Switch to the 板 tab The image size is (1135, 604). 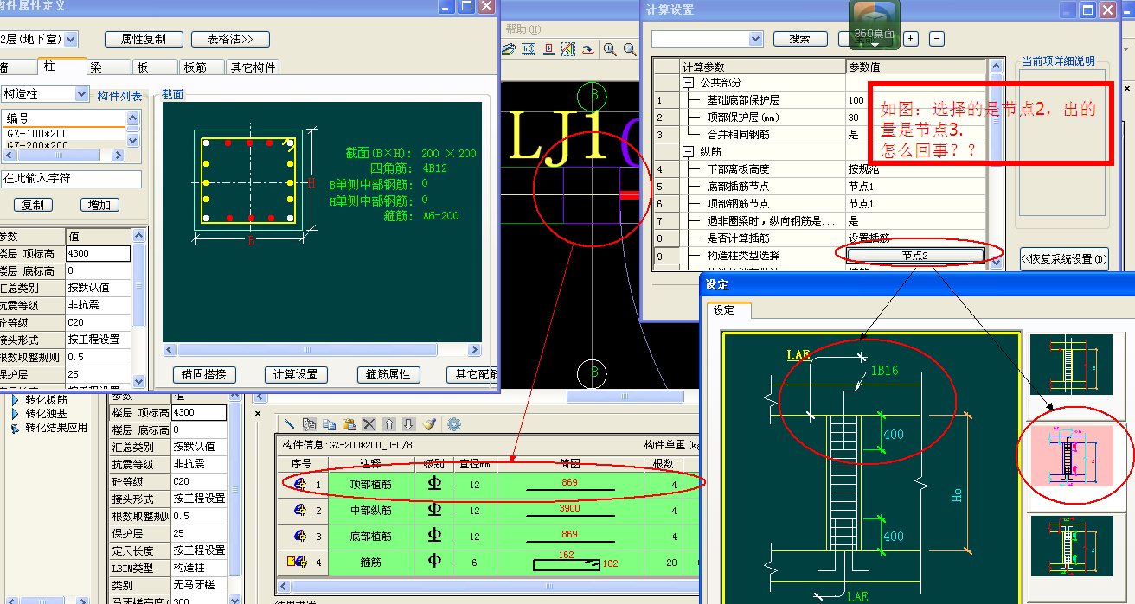point(156,67)
